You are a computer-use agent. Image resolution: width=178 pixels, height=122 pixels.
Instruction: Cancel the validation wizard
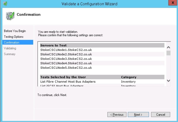[160, 115]
